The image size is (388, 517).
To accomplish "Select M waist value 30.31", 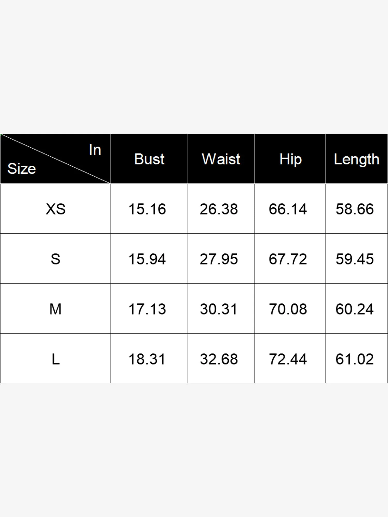I will coord(219,309).
